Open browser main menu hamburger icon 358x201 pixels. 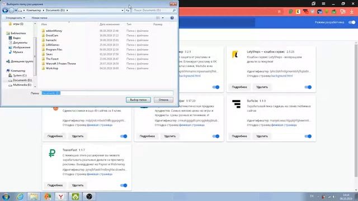click(323, 4)
